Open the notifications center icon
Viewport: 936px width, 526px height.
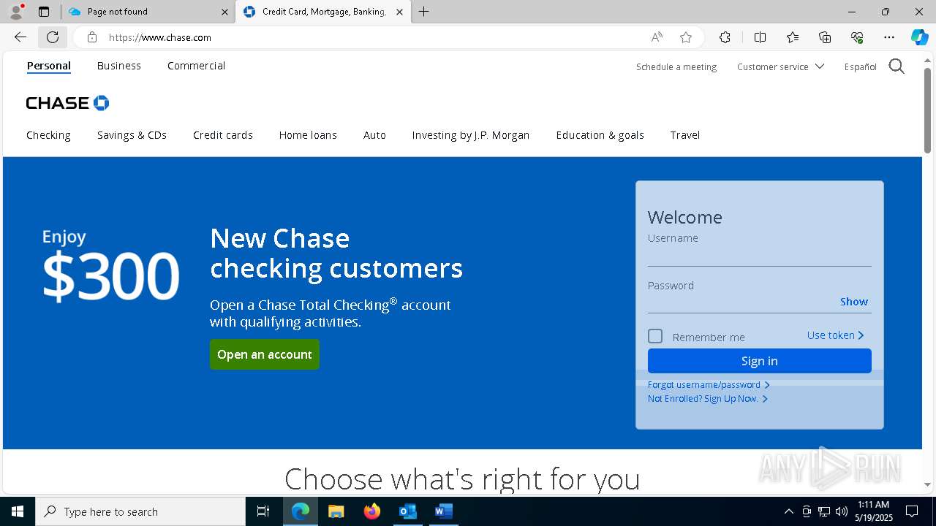point(912,511)
